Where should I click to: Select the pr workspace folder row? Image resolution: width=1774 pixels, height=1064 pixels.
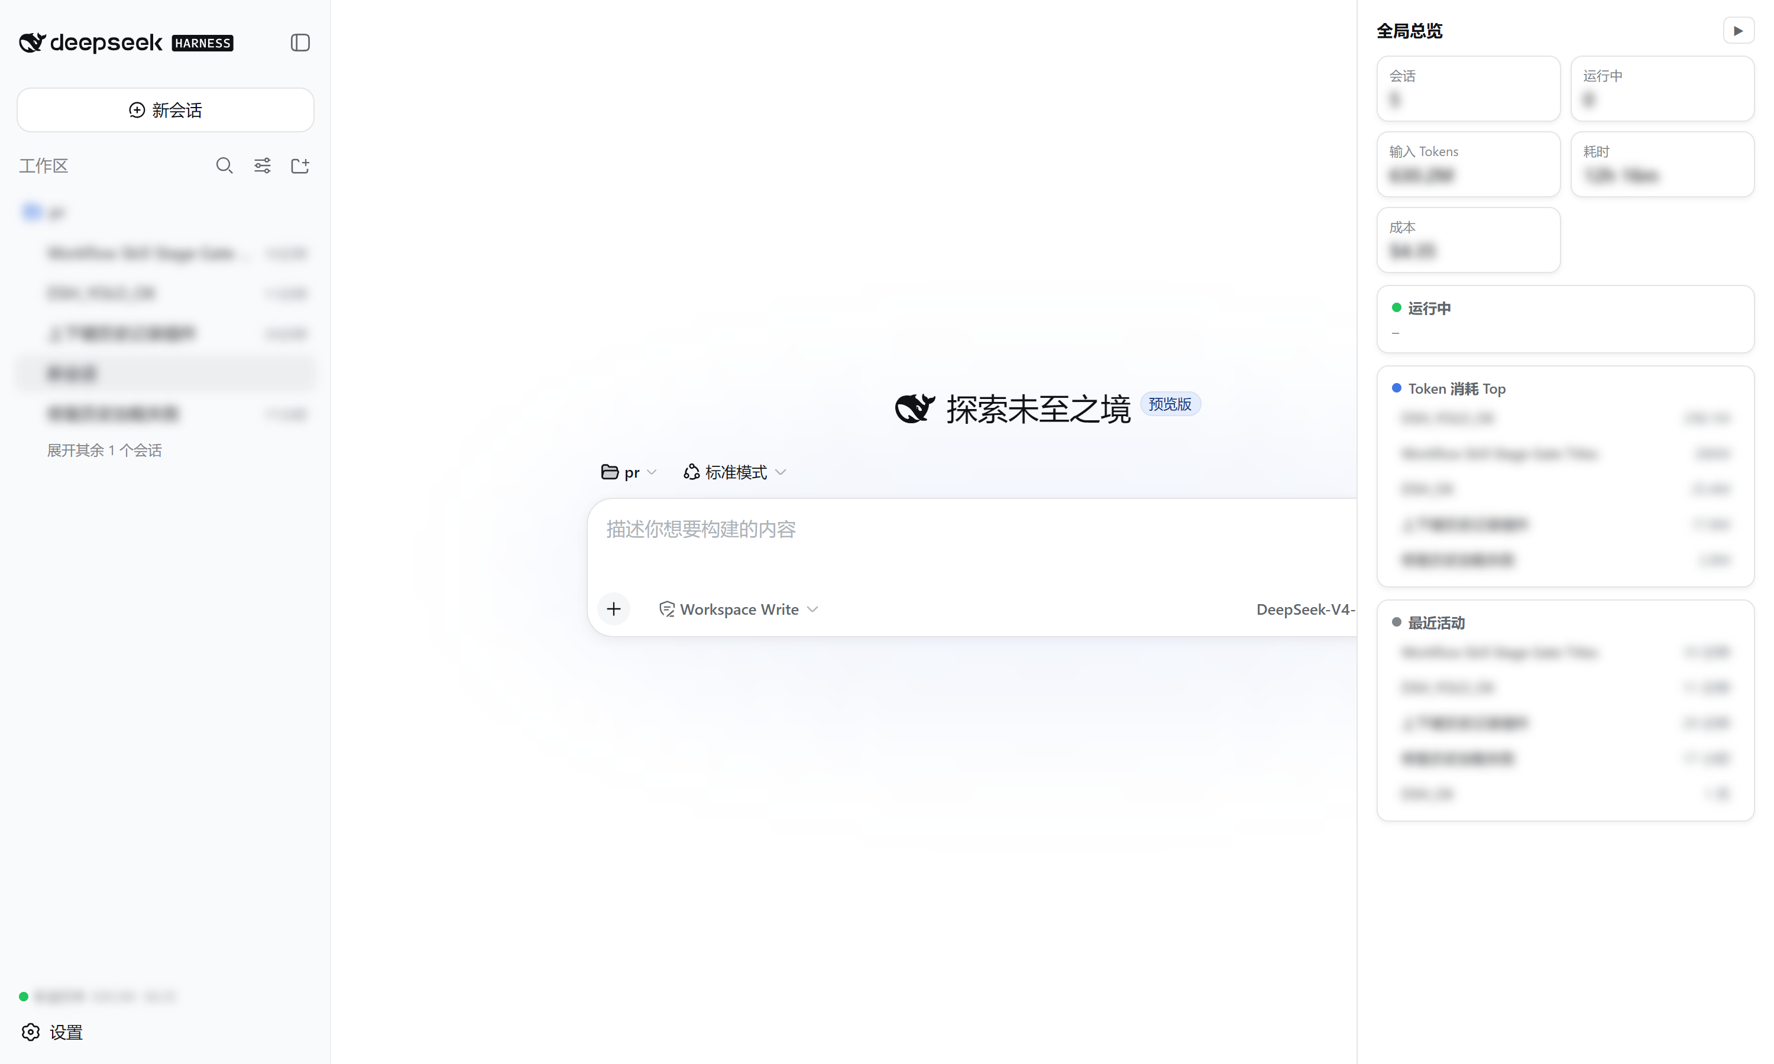coord(166,212)
